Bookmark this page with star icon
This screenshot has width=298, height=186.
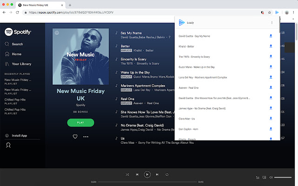pyautogui.click(x=269, y=13)
